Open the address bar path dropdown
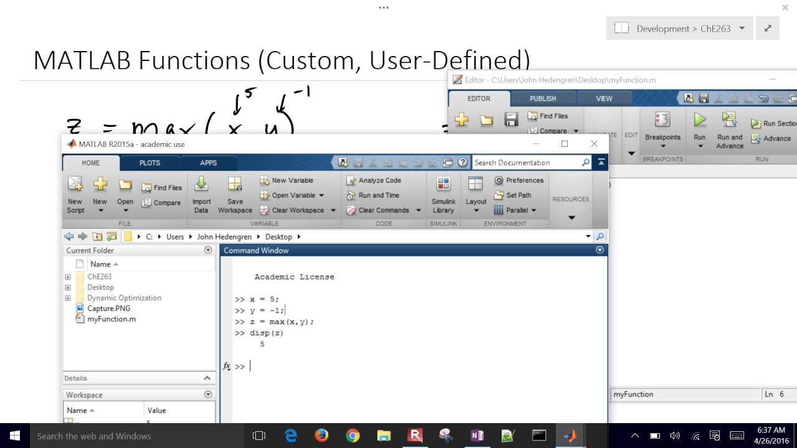This screenshot has height=448, width=797. [x=588, y=236]
